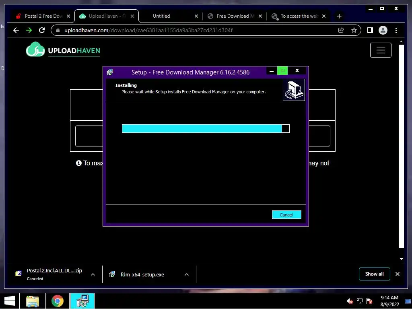
Task: Open File Explorer from taskbar
Action: [x=33, y=301]
